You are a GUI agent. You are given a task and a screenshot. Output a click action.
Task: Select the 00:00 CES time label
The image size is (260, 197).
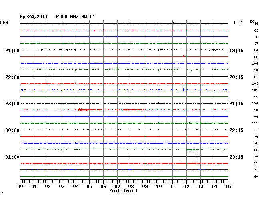12,130
